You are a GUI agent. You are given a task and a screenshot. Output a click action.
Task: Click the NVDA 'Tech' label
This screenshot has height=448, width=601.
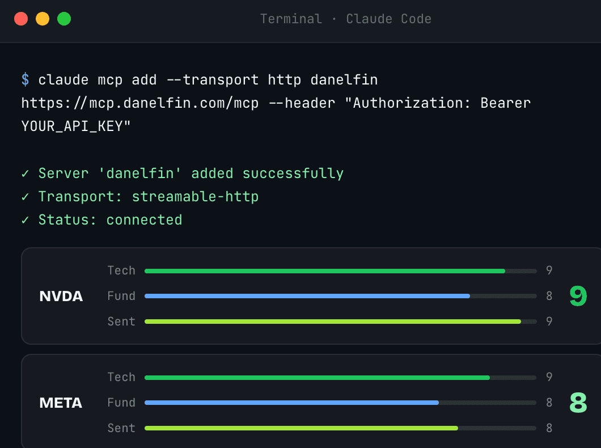click(x=121, y=271)
